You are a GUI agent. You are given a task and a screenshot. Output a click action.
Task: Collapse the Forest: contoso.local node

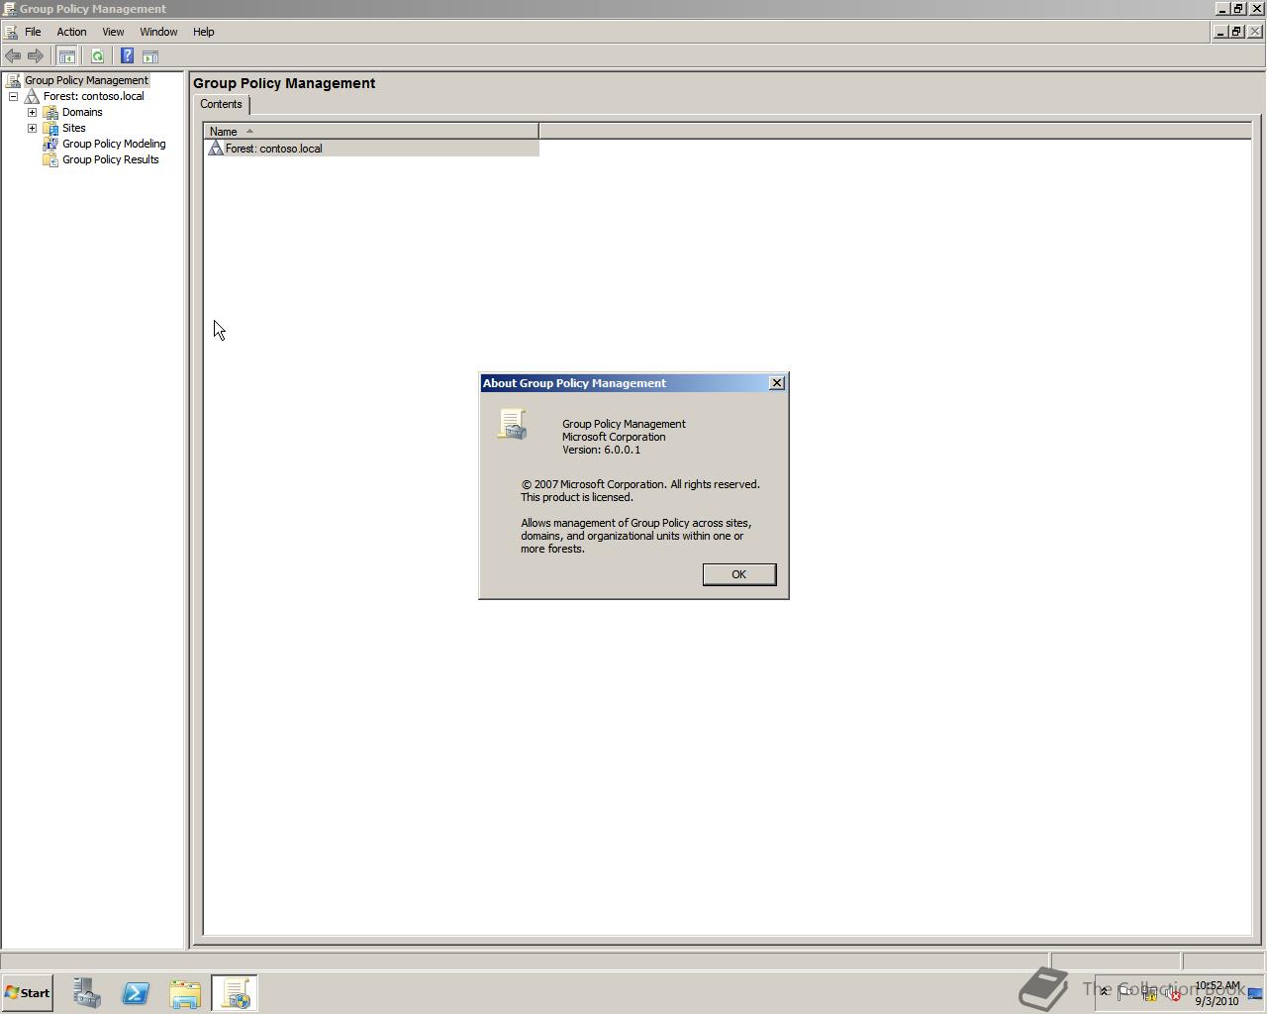pyautogui.click(x=13, y=96)
